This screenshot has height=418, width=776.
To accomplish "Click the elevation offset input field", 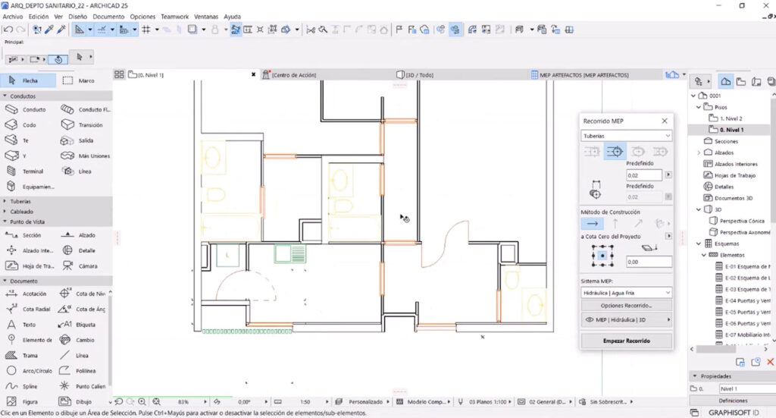I will point(649,262).
